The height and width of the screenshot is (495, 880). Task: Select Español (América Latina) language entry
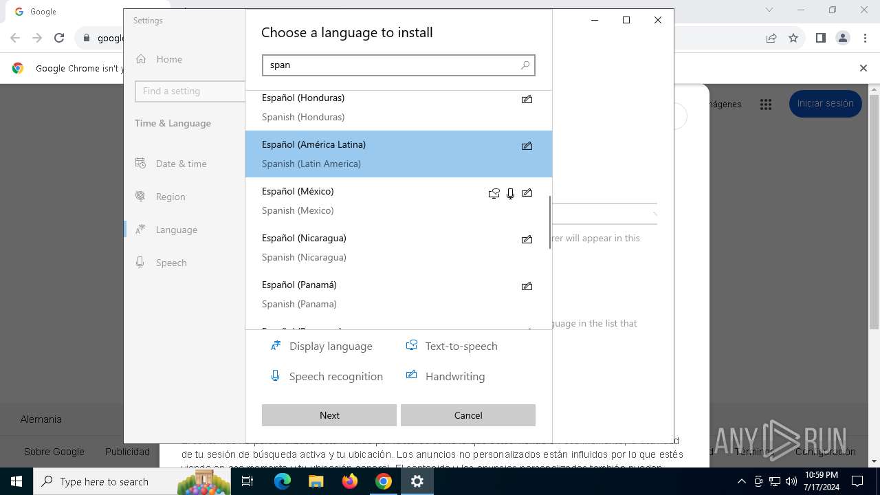[x=399, y=154]
